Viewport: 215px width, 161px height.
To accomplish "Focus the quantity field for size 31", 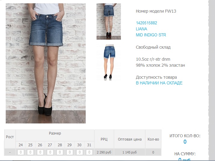I will [89, 152].
